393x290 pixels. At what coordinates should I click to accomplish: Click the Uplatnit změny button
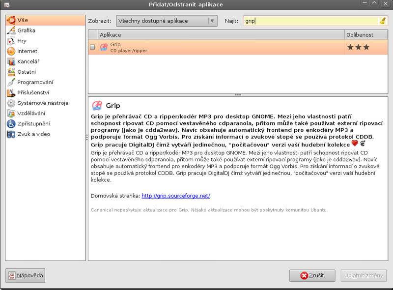pyautogui.click(x=364, y=275)
